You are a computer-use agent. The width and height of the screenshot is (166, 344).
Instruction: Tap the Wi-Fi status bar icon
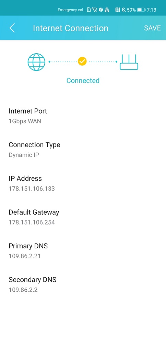click(x=94, y=10)
